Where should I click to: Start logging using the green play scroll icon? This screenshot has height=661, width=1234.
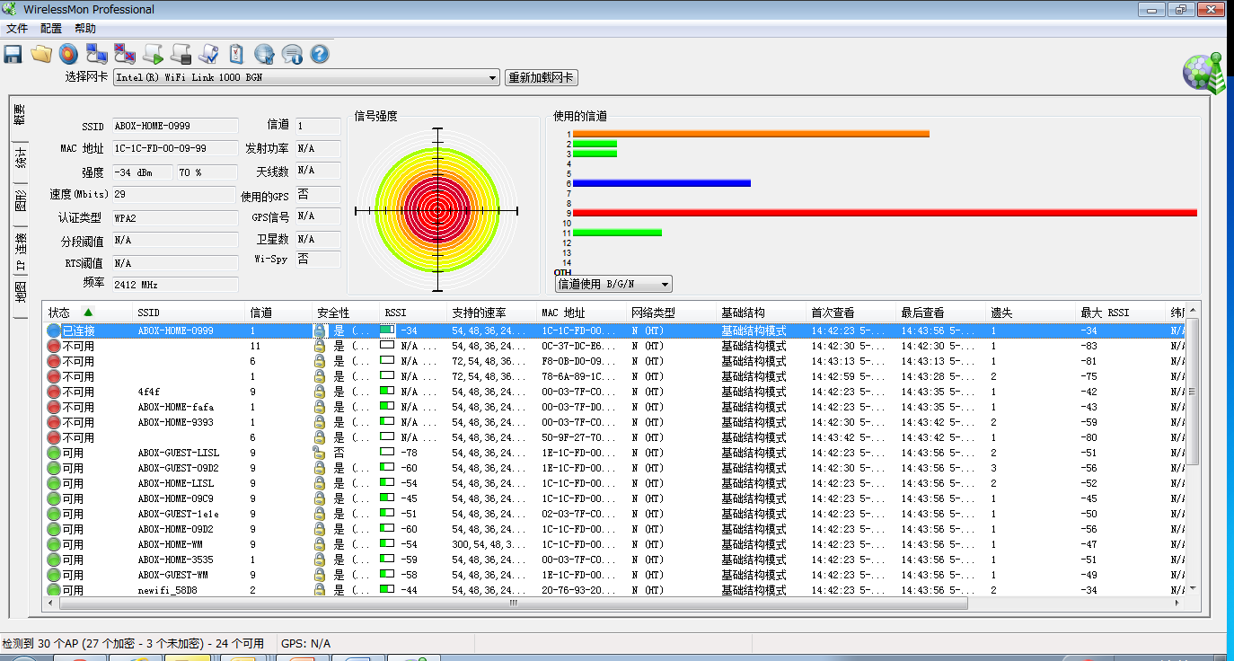point(154,54)
